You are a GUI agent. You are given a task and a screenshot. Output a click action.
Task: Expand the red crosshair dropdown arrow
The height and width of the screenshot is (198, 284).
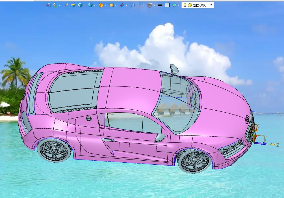pyautogui.click(x=126, y=5)
